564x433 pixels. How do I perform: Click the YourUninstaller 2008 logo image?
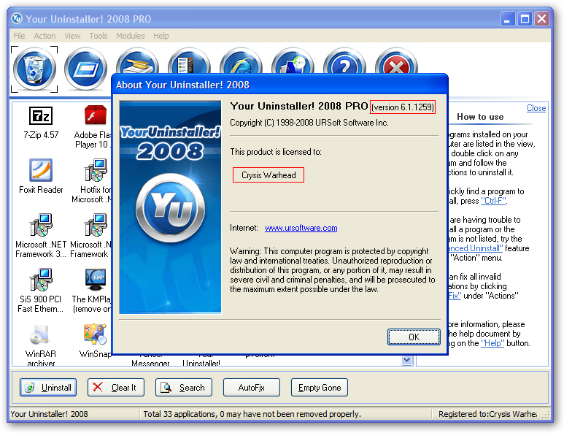170,207
